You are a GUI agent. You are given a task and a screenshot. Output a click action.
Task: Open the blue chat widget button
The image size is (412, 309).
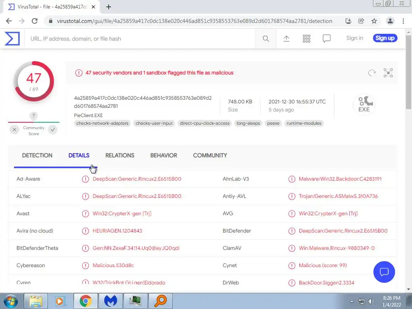click(384, 272)
